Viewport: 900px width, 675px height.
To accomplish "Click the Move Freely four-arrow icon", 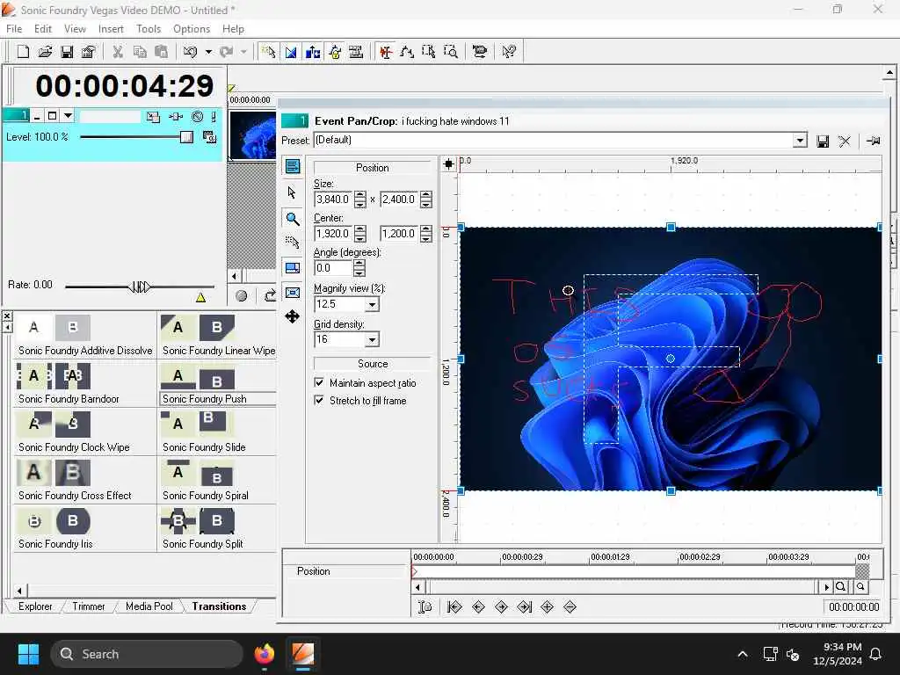I will pyautogui.click(x=292, y=316).
